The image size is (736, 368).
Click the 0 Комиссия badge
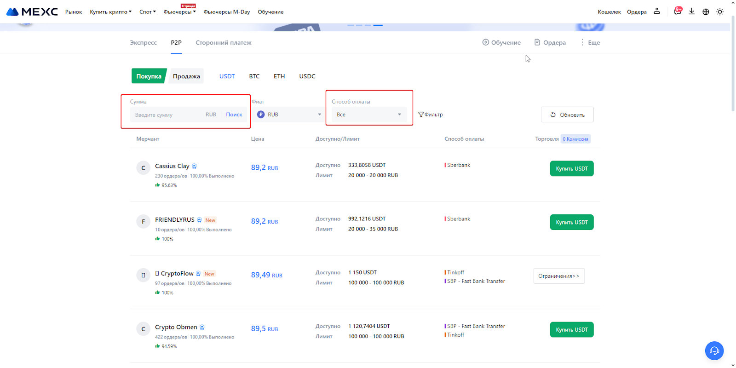tap(575, 139)
